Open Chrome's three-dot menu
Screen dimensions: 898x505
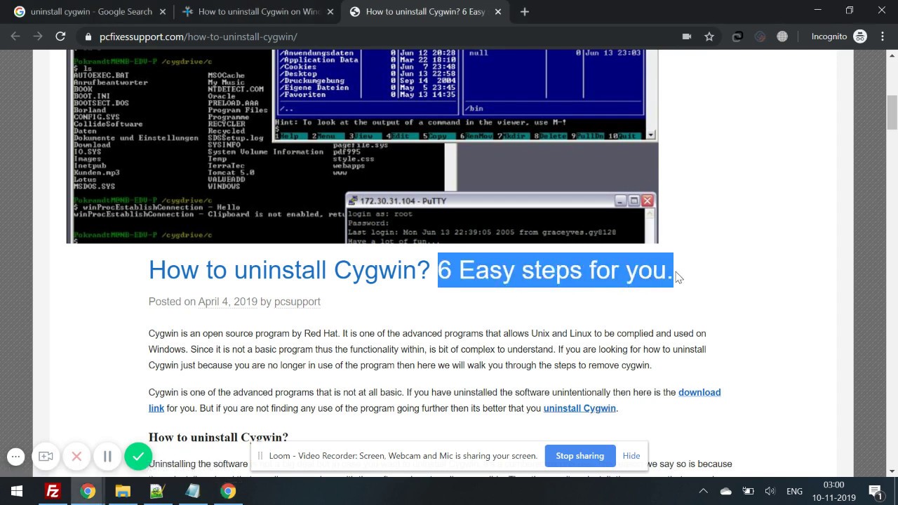883,36
